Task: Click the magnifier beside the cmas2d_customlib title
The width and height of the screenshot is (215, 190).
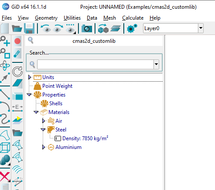Action: (x=31, y=40)
